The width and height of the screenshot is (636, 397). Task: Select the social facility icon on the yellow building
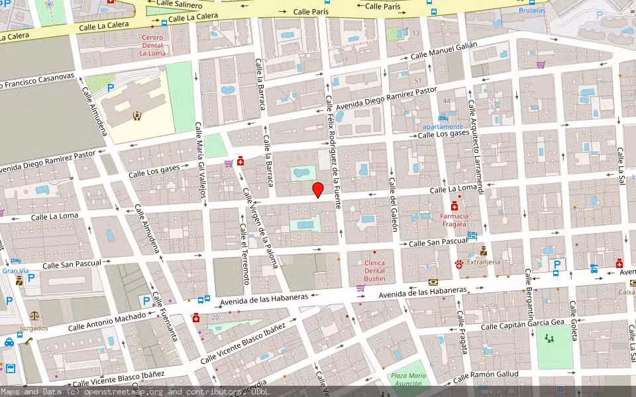coord(137,116)
